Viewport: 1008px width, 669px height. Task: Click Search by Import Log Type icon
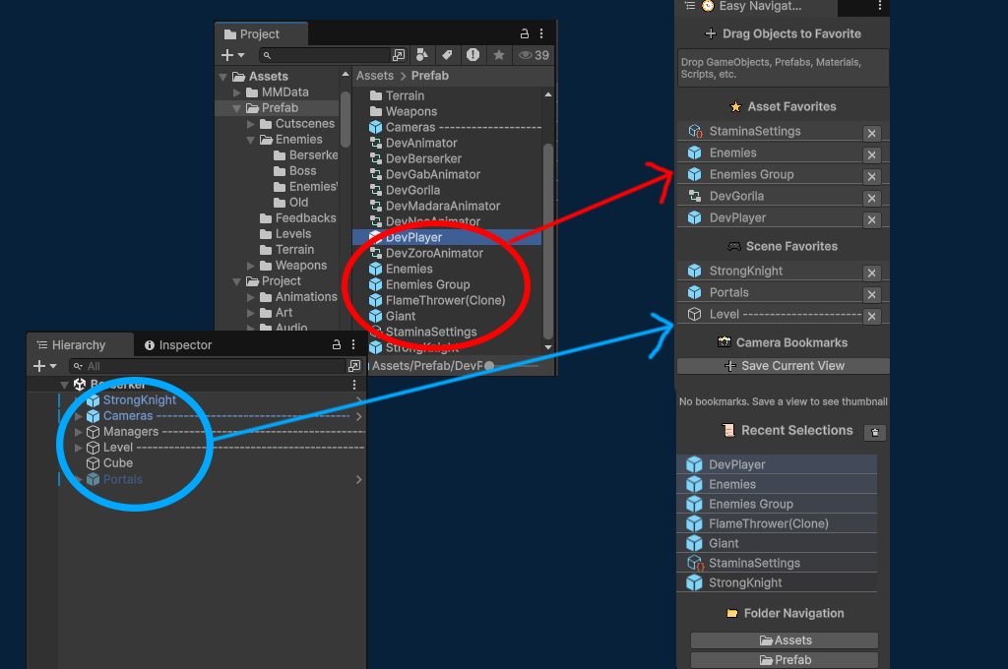click(472, 55)
